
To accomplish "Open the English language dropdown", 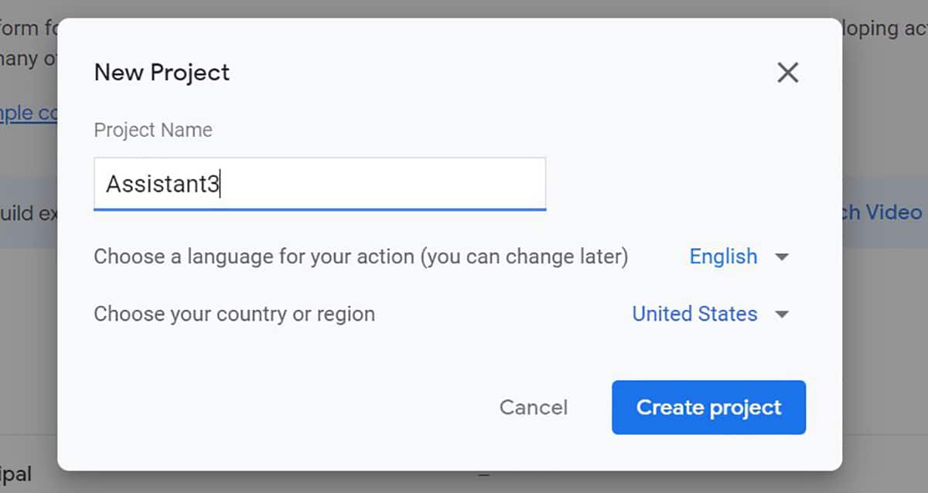I will tap(723, 257).
